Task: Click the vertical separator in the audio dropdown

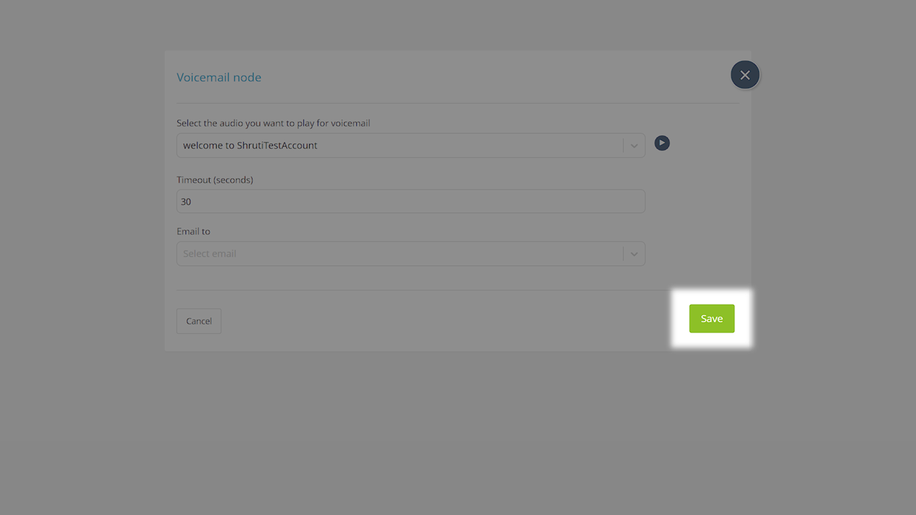Action: [623, 146]
